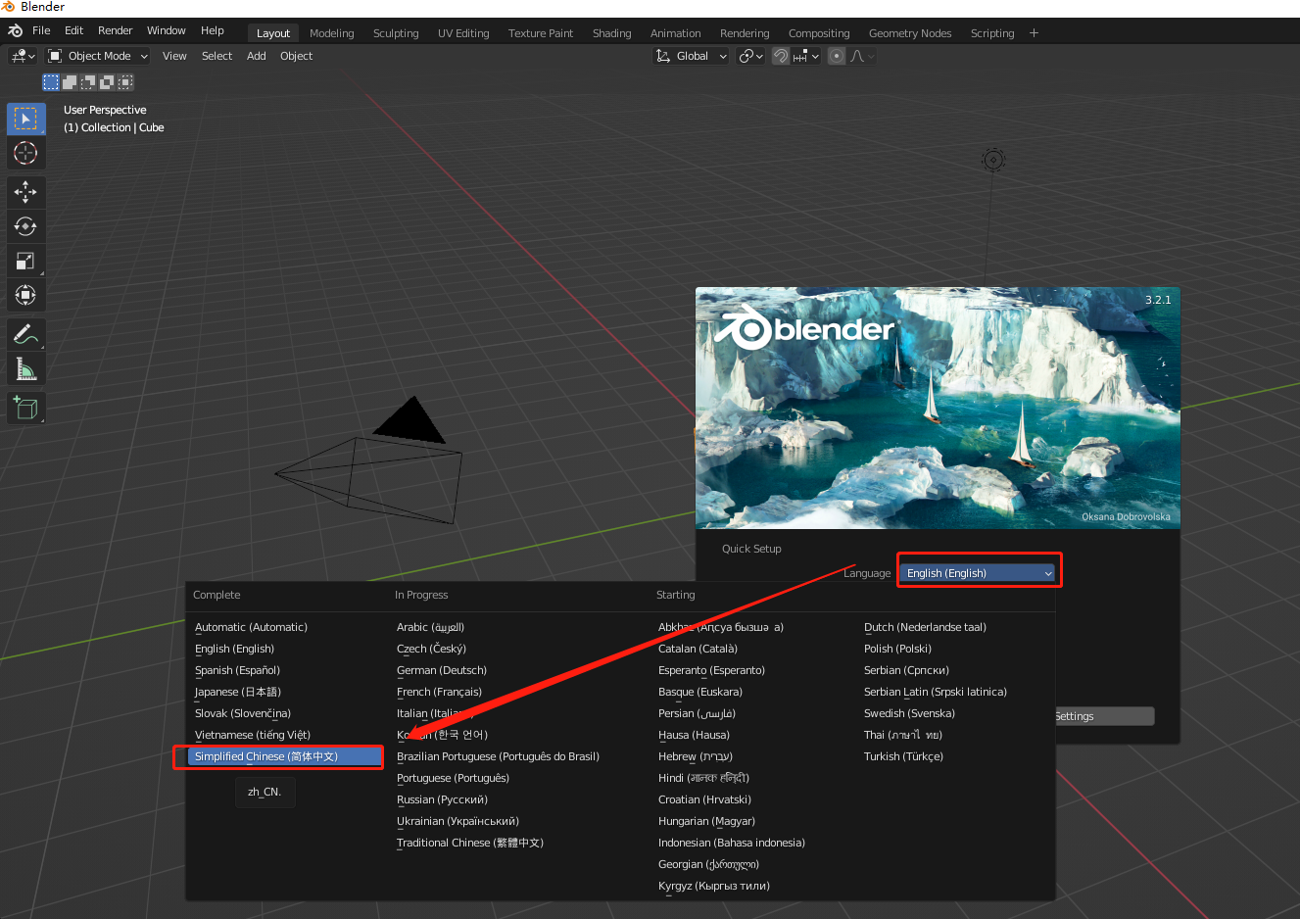
Task: Open the Object Mode dropdown
Action: (x=98, y=56)
